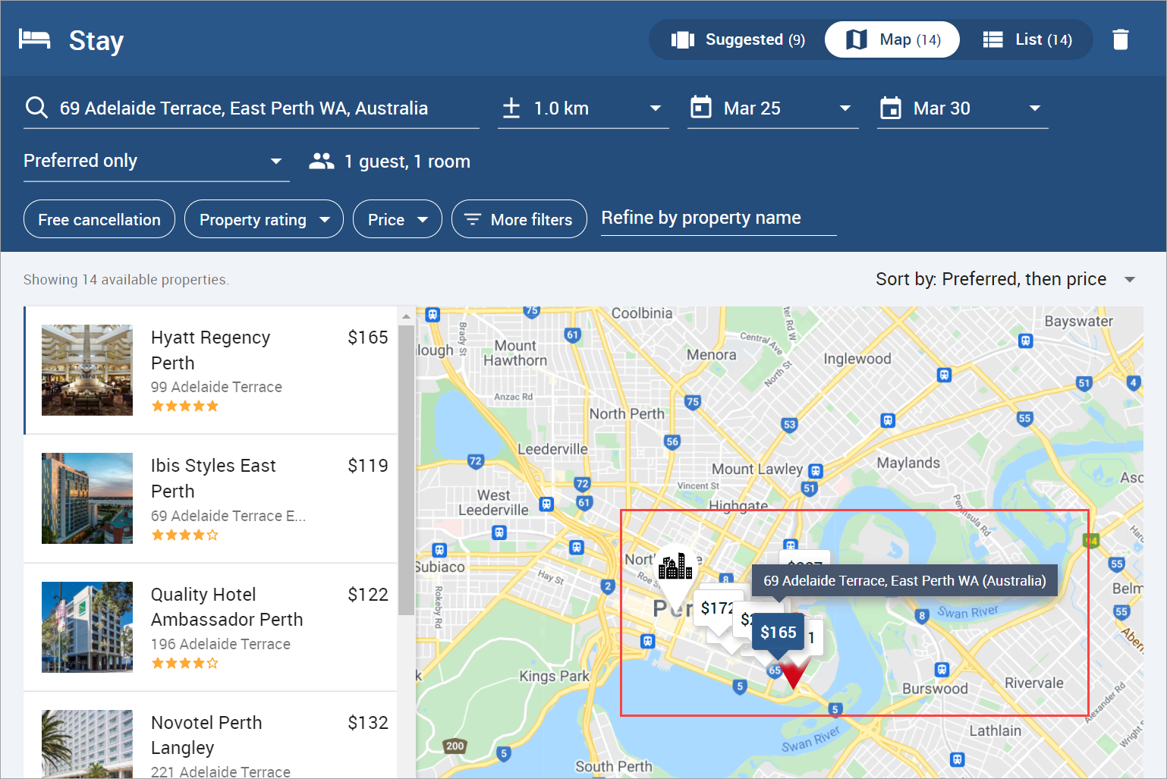Click the $172 price marker on map
Viewport: 1167px width, 779px height.
coord(716,608)
